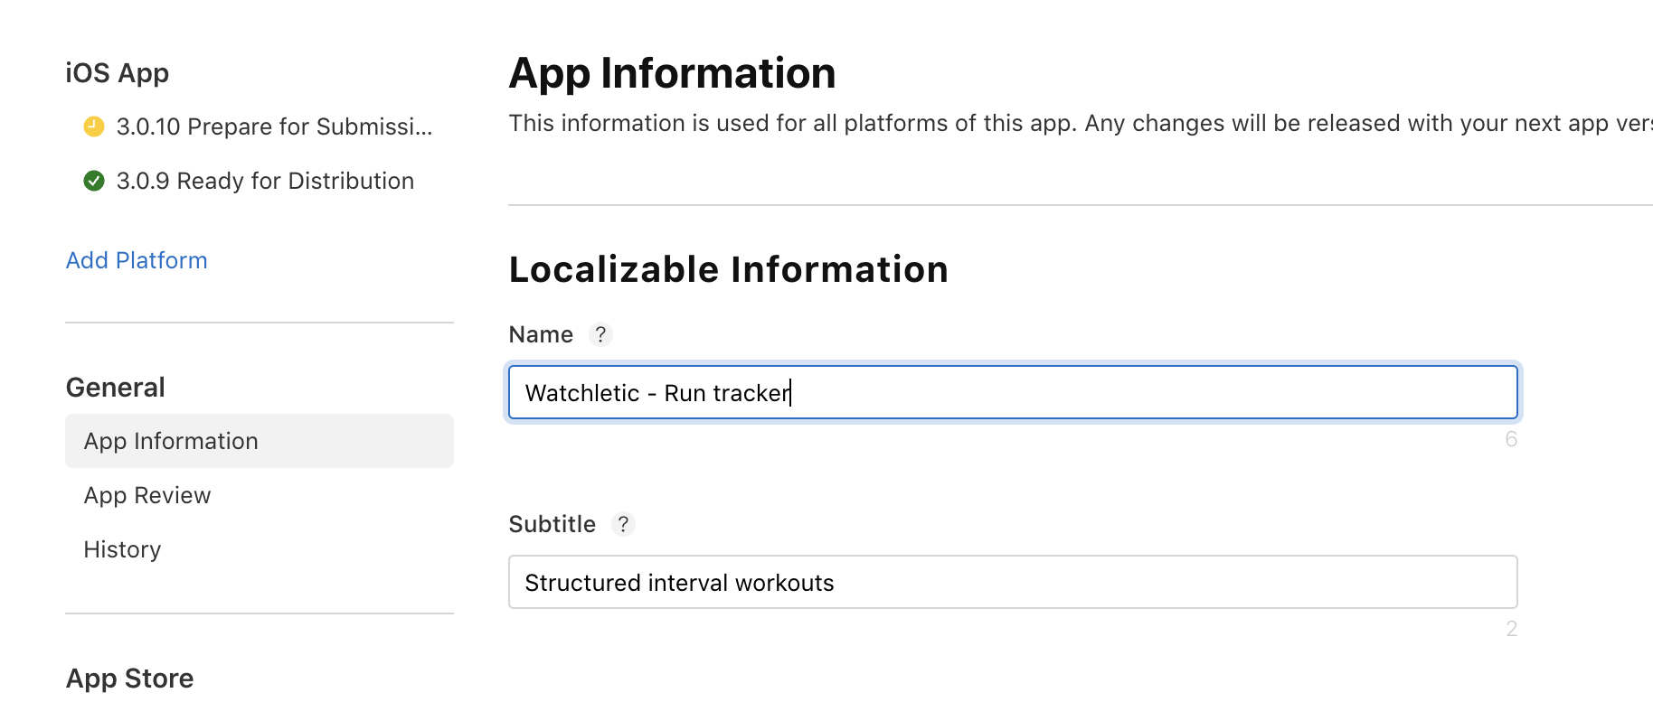Click the Localizable Information heading
Screen dimensions: 1653x721
pos(728,269)
